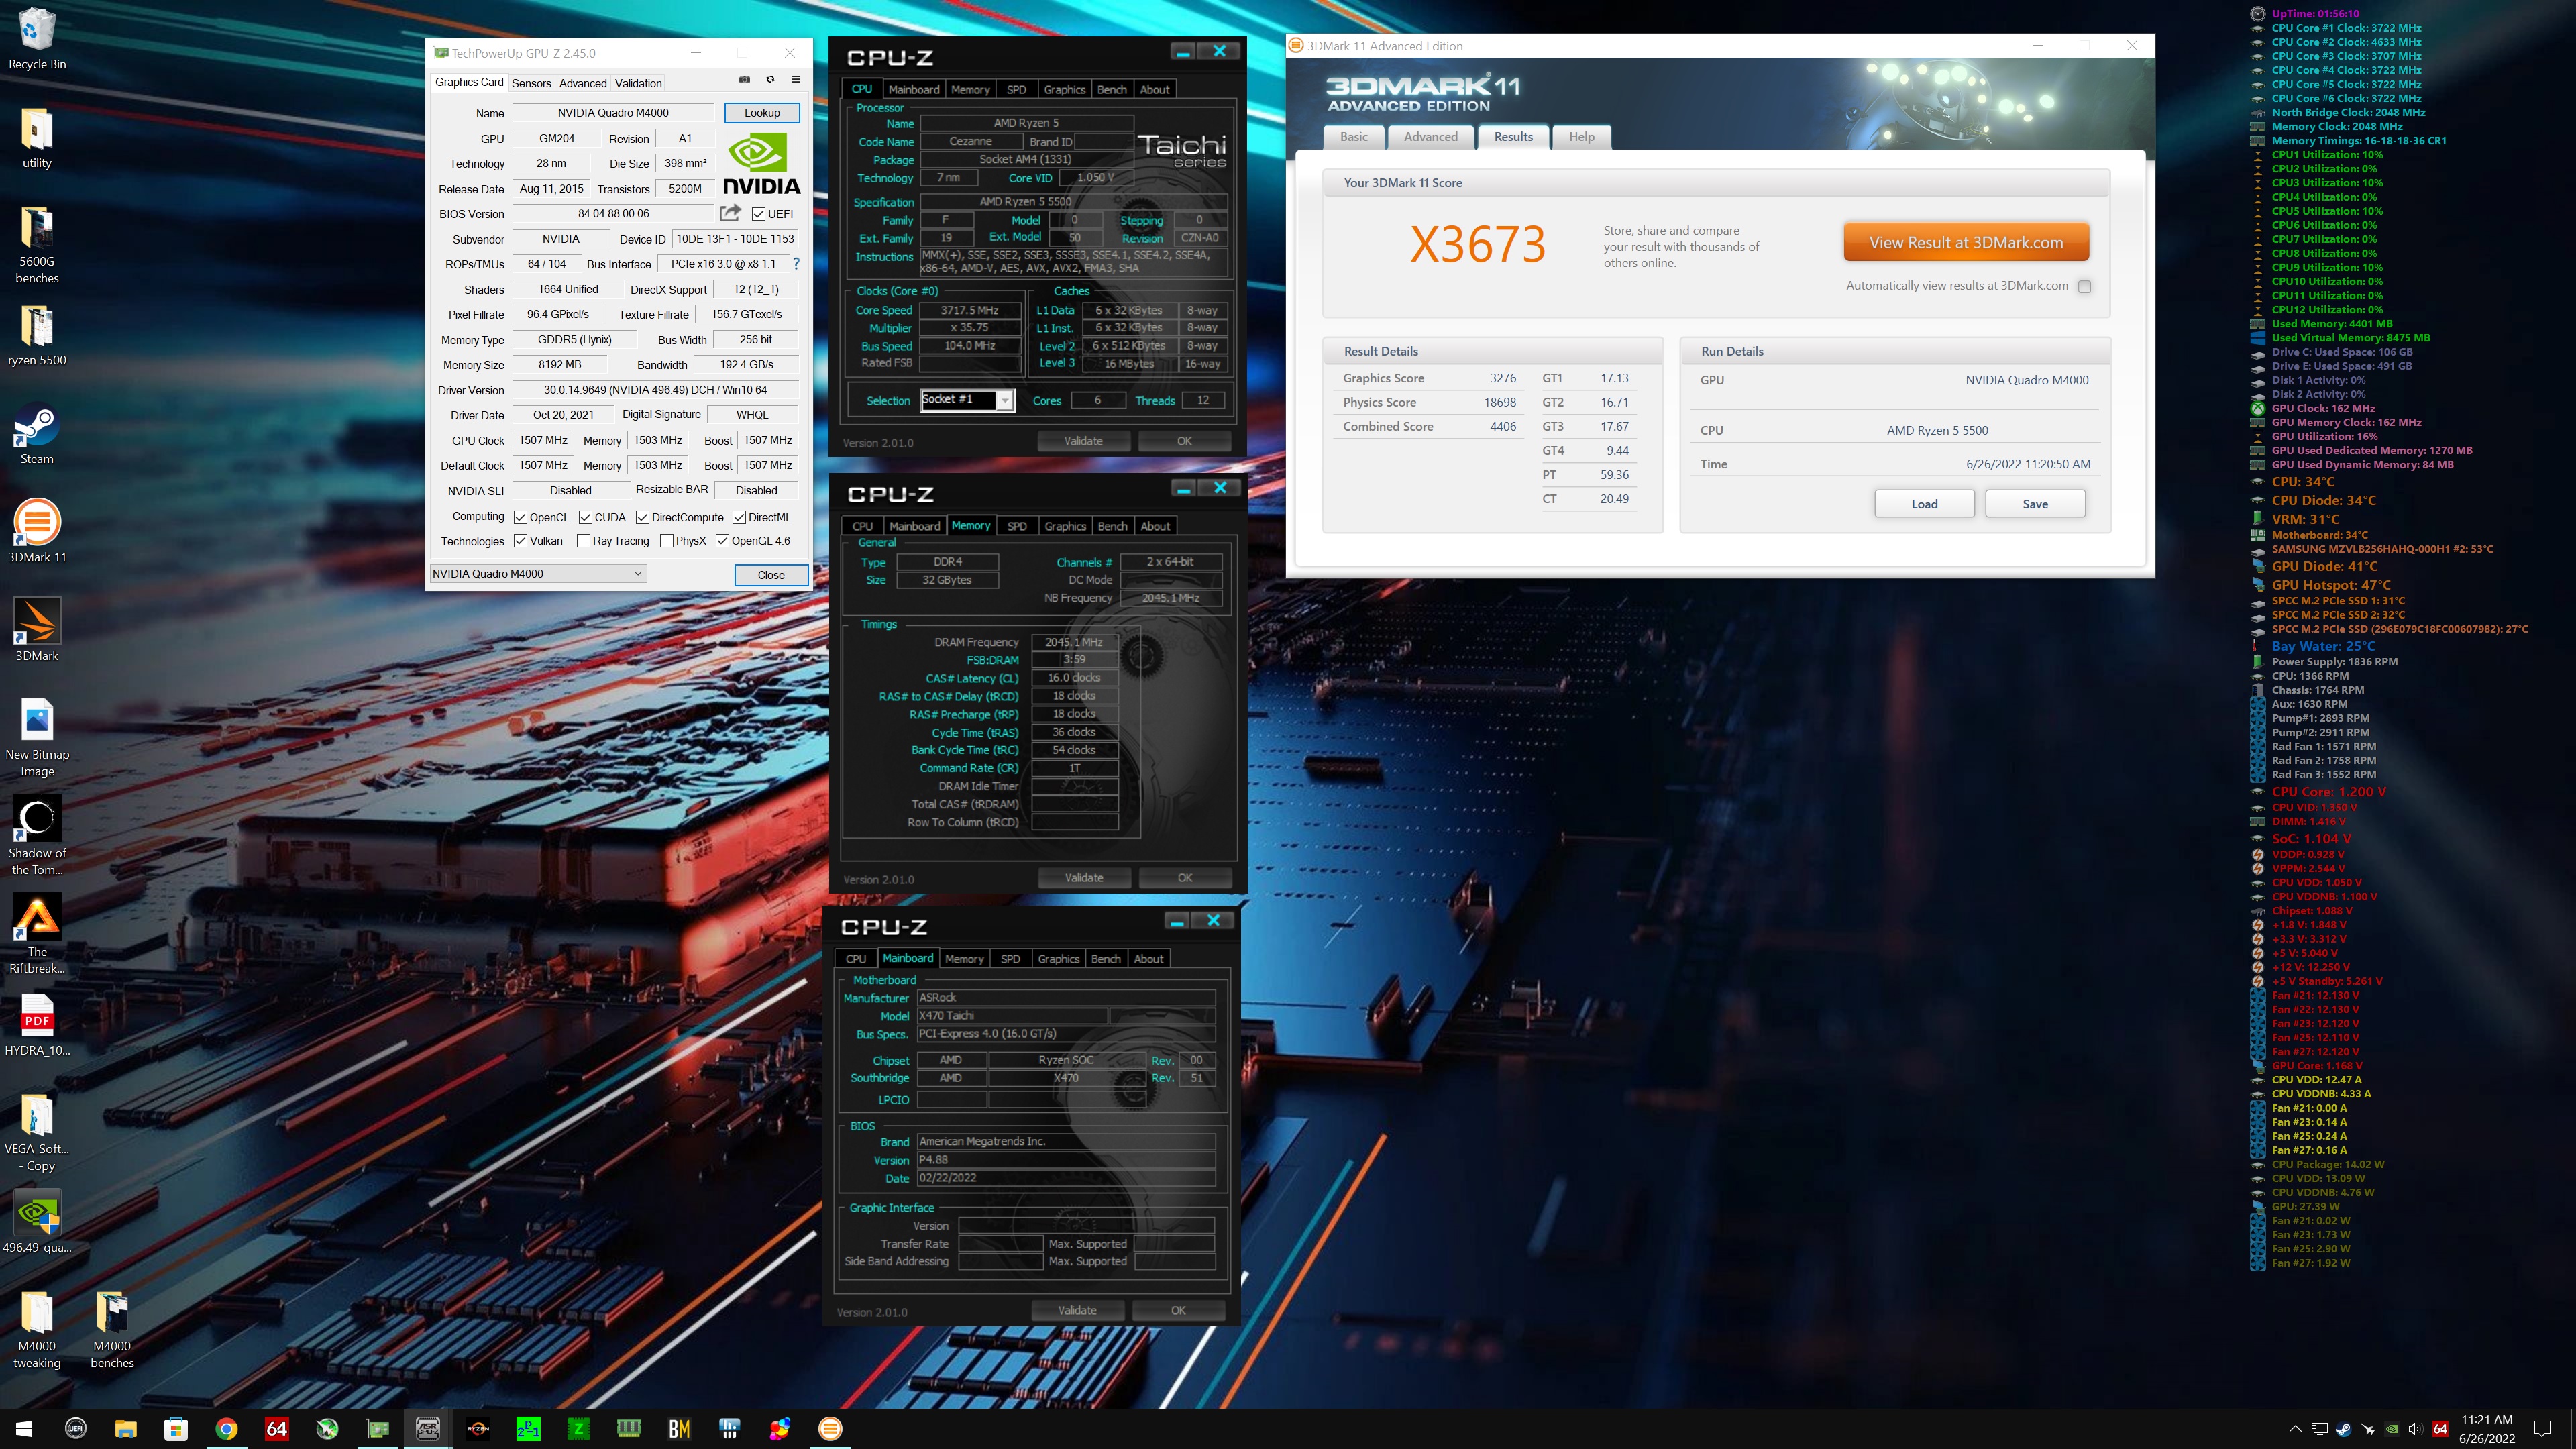
Task: Click View Result at 3DMark.com button
Action: (1966, 242)
